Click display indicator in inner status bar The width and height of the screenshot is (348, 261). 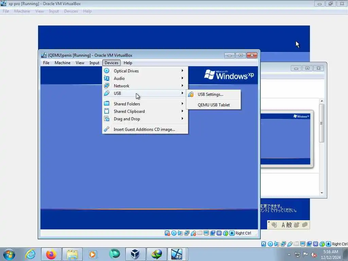click(x=206, y=233)
